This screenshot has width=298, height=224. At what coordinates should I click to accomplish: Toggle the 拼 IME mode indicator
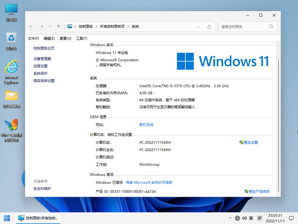(x=259, y=218)
